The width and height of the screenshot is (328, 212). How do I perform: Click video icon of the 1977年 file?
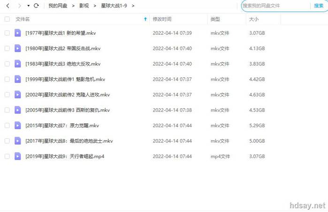tap(18, 33)
